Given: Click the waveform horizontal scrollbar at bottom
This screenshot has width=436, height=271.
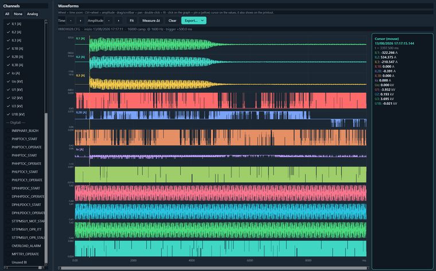Looking at the screenshot, I should tap(213, 268).
